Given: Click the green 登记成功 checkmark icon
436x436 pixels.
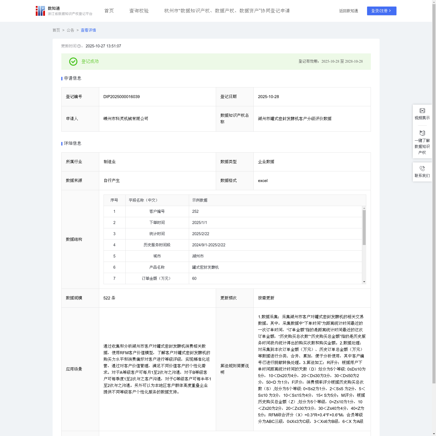Looking at the screenshot, I should [x=73, y=62].
